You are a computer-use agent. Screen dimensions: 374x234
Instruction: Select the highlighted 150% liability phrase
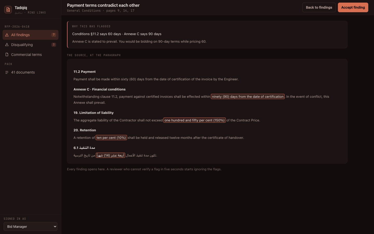(x=195, y=120)
